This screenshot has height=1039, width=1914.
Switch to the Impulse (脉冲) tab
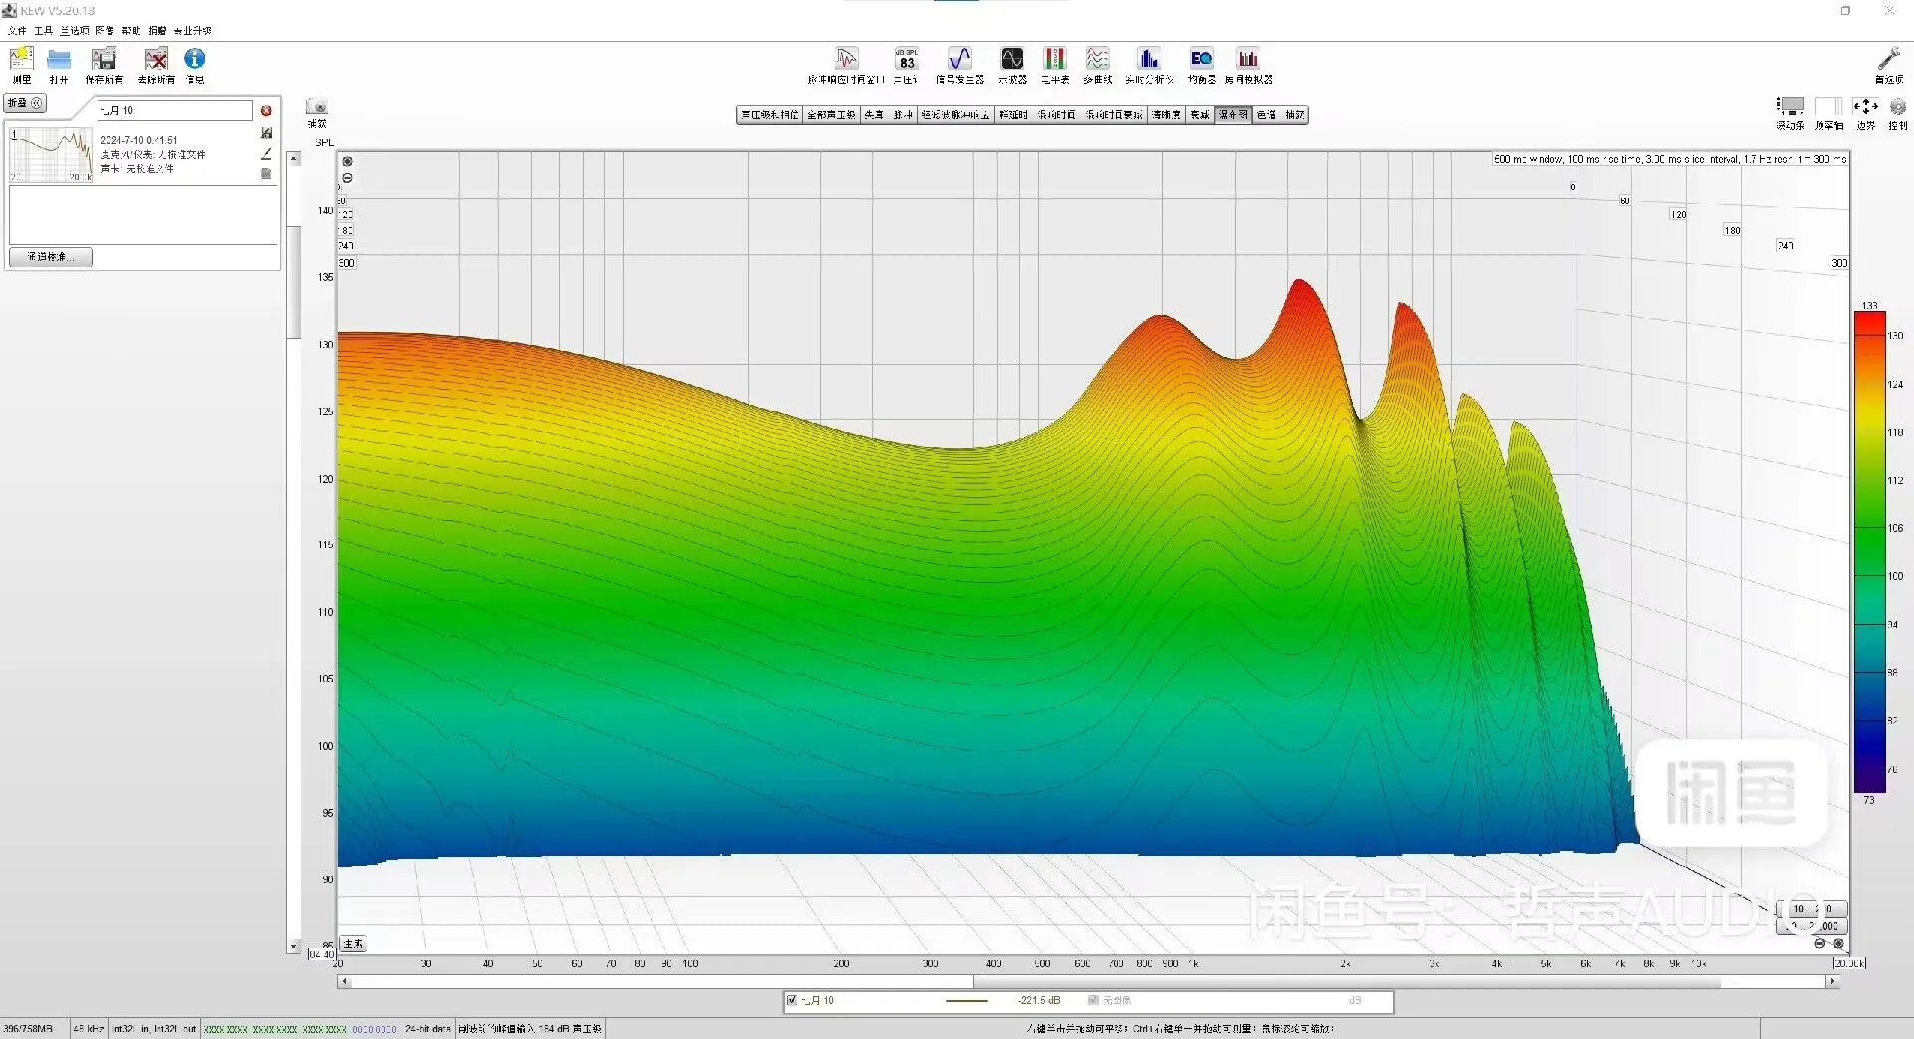pos(903,115)
